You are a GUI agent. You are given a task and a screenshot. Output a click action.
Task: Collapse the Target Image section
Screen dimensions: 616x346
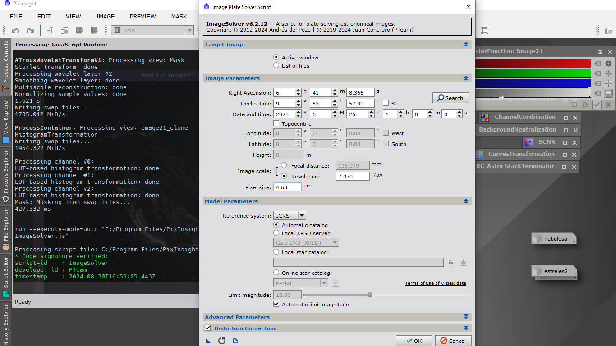click(466, 45)
